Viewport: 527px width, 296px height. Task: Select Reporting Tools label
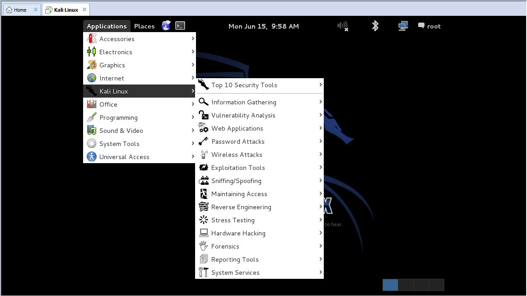click(x=235, y=259)
